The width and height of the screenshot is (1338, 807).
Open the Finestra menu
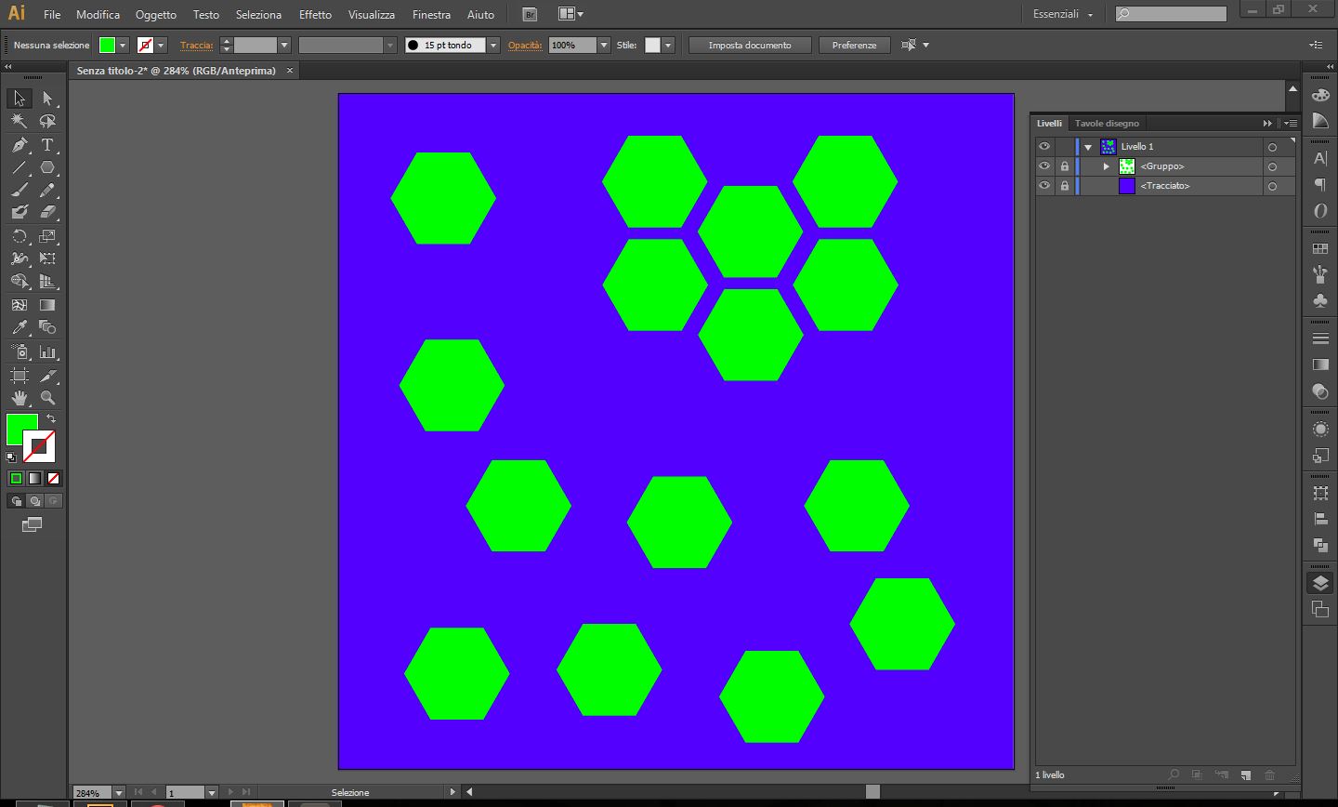pyautogui.click(x=431, y=14)
